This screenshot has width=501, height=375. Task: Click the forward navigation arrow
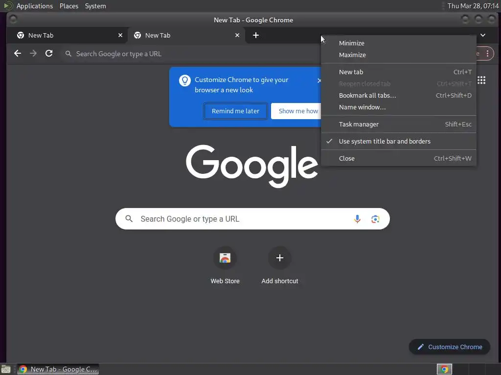tap(33, 54)
